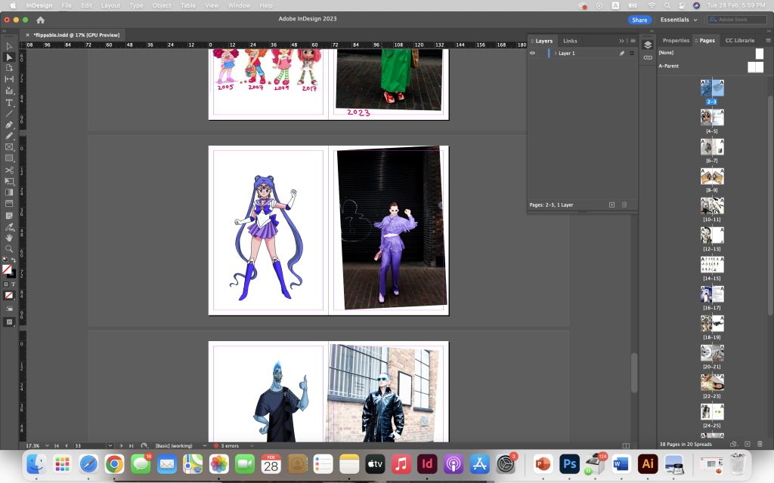
Task: Create a new layer in Layers panel
Action: pos(611,205)
